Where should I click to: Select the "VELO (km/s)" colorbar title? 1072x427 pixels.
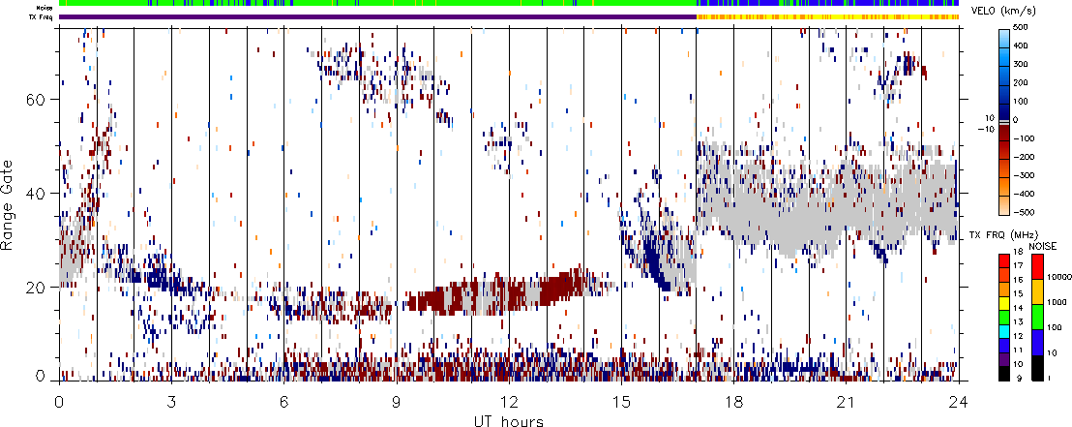click(1003, 11)
